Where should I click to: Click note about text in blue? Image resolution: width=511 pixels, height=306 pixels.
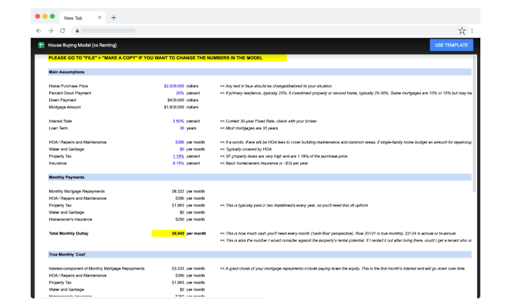276,86
